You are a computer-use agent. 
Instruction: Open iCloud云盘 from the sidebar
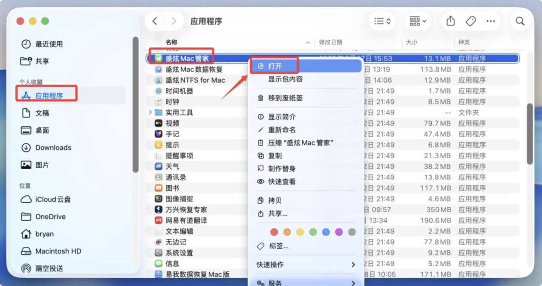coord(49,199)
